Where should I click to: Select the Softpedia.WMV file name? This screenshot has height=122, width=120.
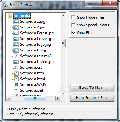click(x=33, y=85)
